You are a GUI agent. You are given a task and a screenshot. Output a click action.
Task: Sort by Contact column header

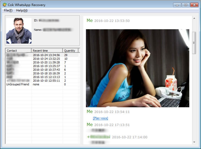(x=18, y=50)
